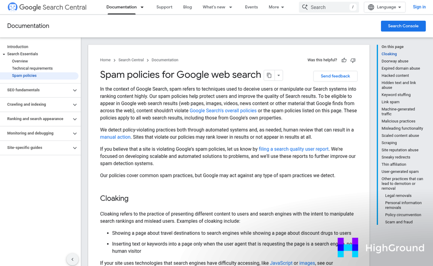Image resolution: width=433 pixels, height=266 pixels.
Task: Open the What's new dropdown
Action: 217,7
